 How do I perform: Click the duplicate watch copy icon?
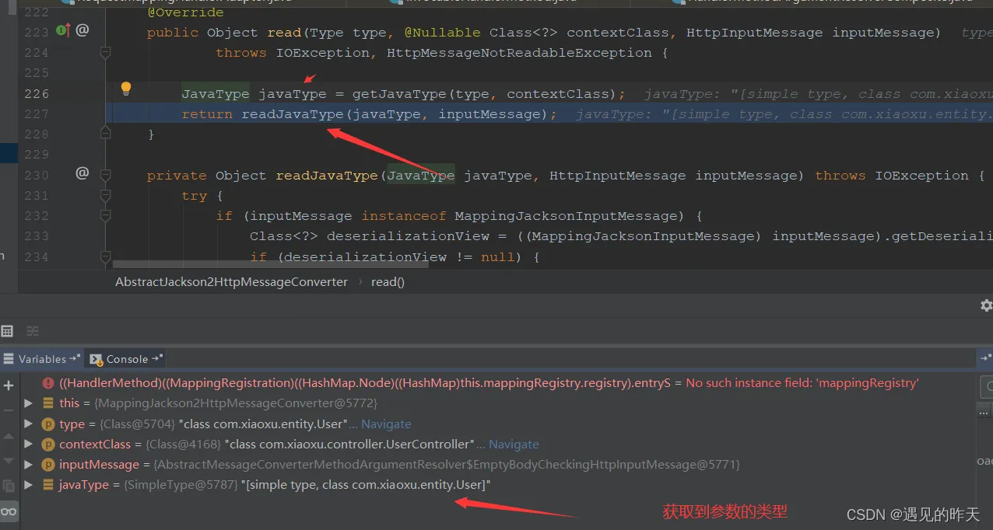(9, 486)
